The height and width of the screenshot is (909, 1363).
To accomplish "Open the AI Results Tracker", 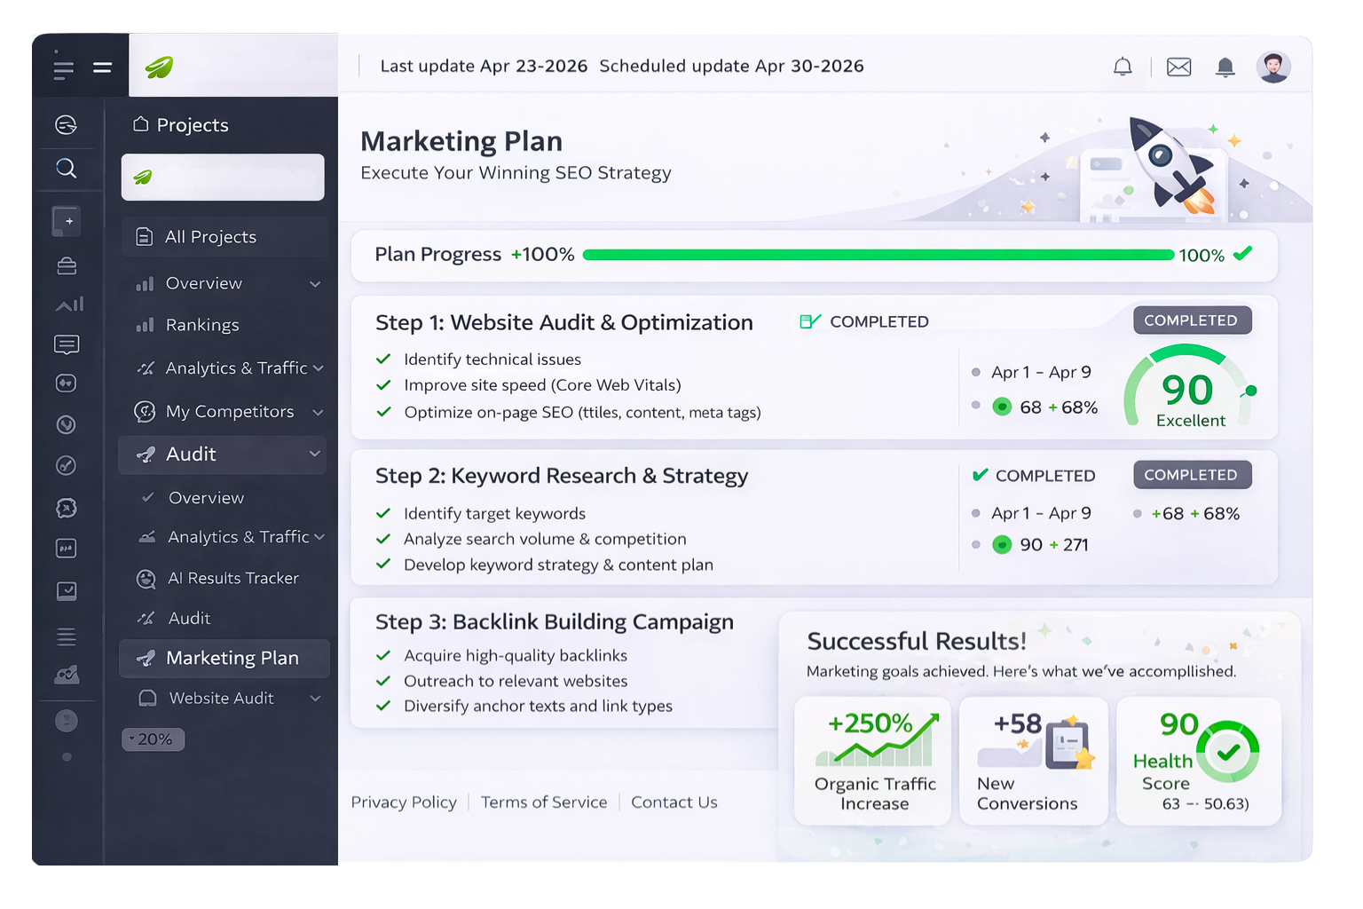I will point(232,578).
